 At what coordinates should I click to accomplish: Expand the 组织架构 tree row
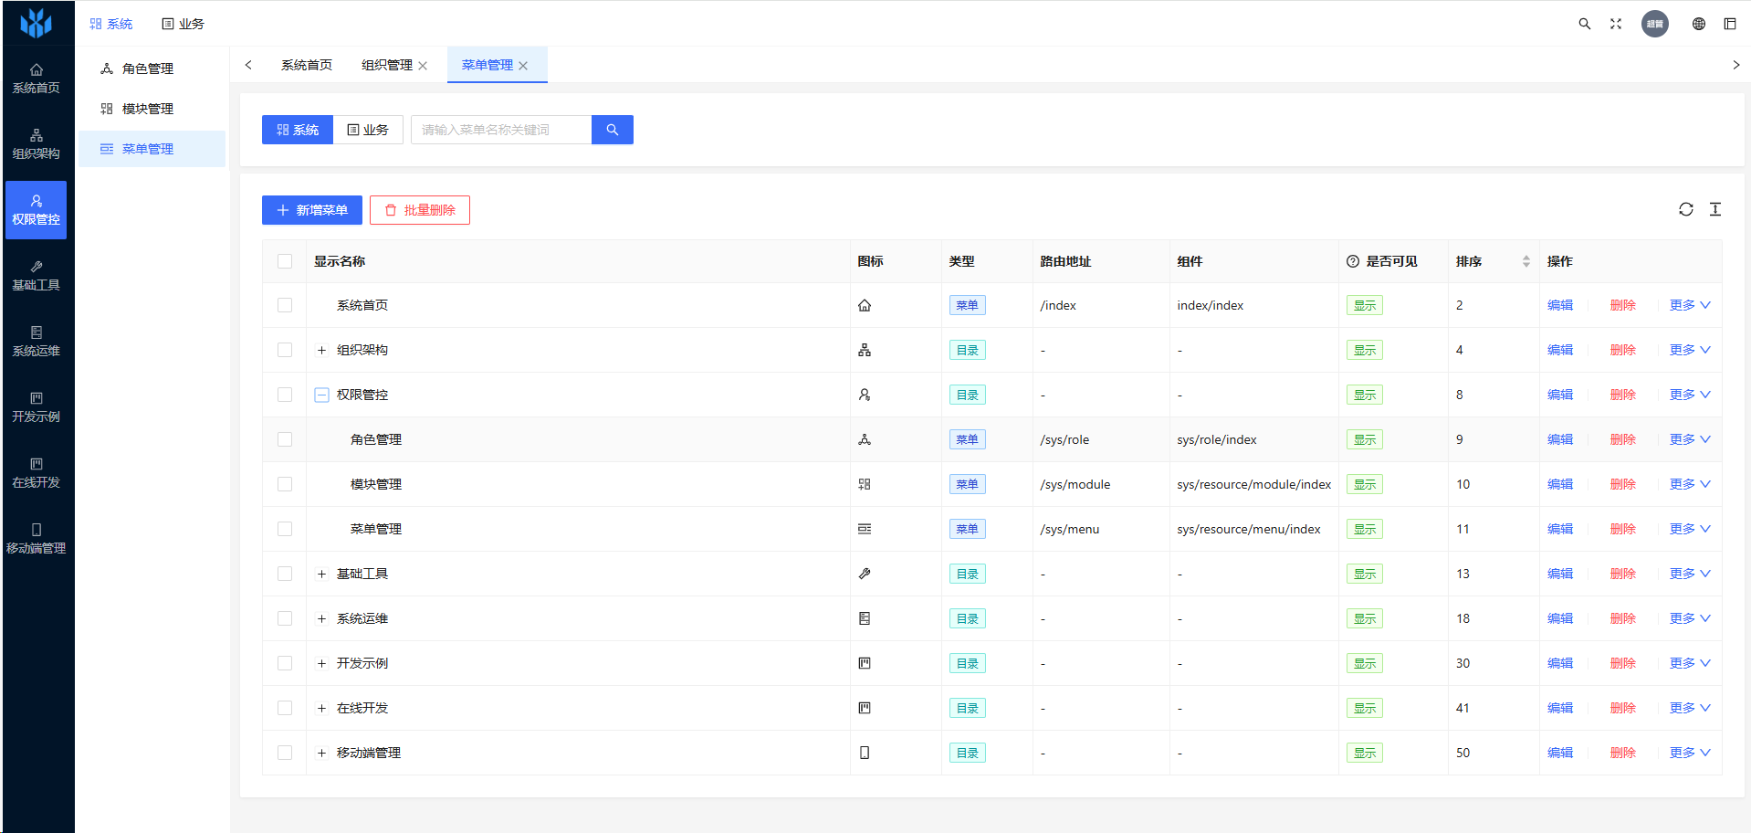[321, 350]
